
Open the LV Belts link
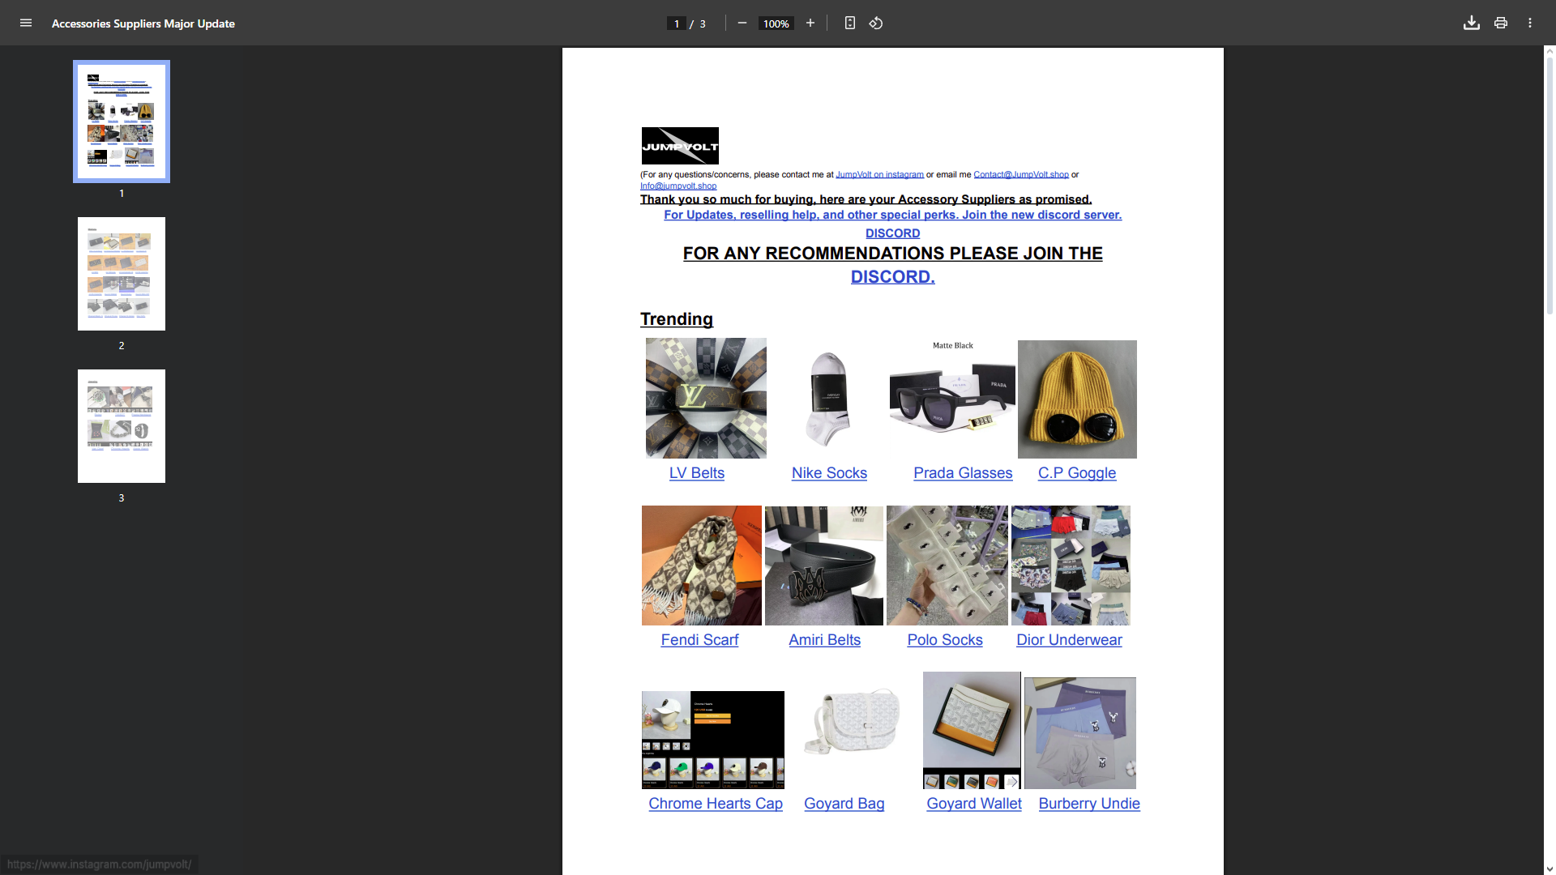click(x=696, y=473)
